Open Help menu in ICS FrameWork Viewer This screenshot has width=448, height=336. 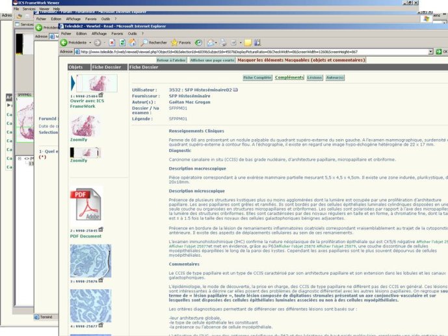pyautogui.click(x=57, y=9)
